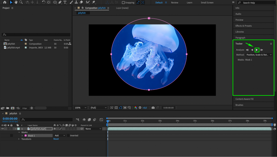
Task: Open the tracking Method dropdown
Action: (259, 55)
